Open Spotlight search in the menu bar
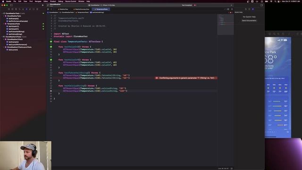Viewport: 302px width, 170px height. (275, 1)
